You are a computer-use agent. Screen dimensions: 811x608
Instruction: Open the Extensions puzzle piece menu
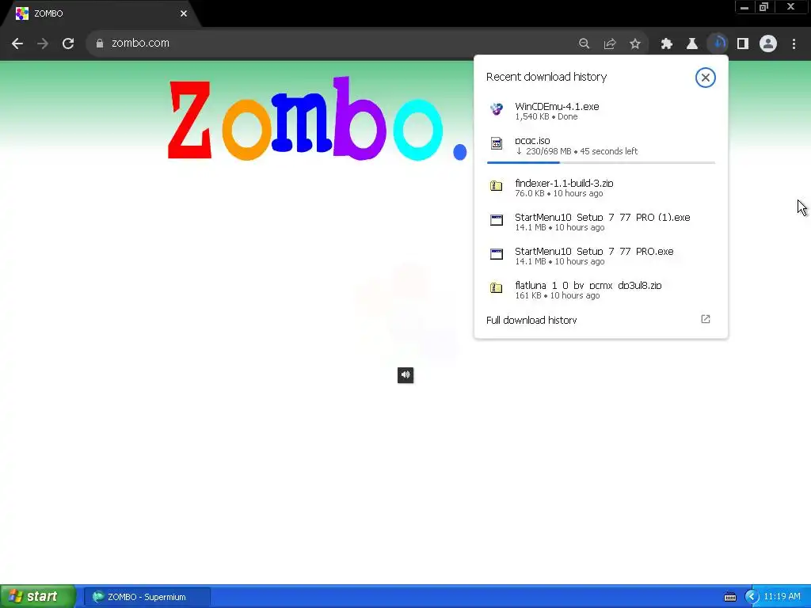667,44
